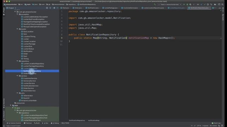
Task: Collapse the utils package
Action: 17,93
